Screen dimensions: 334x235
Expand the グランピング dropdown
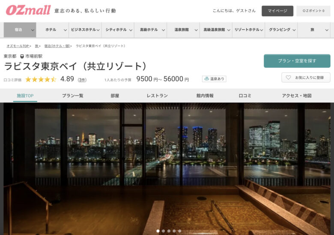tap(281, 30)
